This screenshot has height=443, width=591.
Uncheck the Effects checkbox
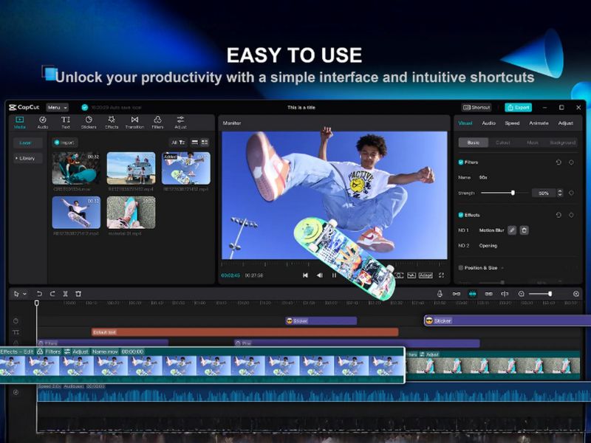pos(460,215)
